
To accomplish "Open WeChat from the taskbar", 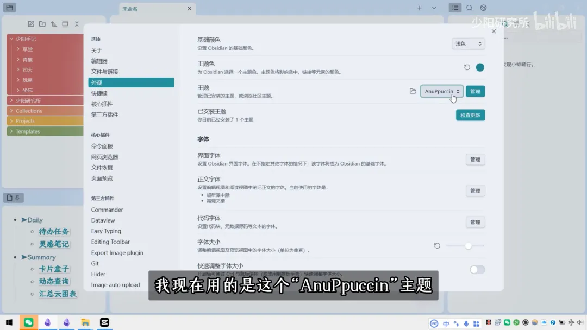I will click(x=28, y=322).
